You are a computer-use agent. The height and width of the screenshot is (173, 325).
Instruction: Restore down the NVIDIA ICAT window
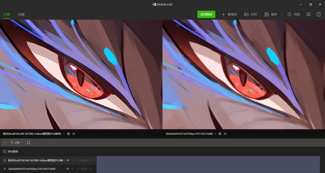coord(310,4)
